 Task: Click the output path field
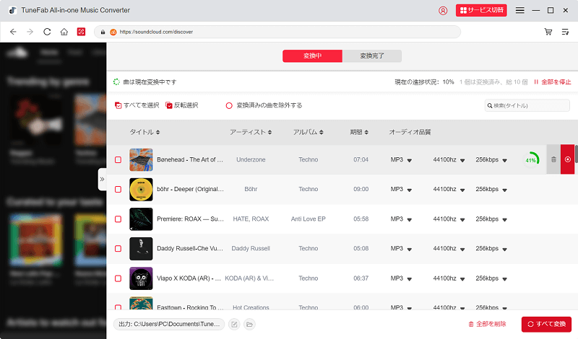pos(169,325)
